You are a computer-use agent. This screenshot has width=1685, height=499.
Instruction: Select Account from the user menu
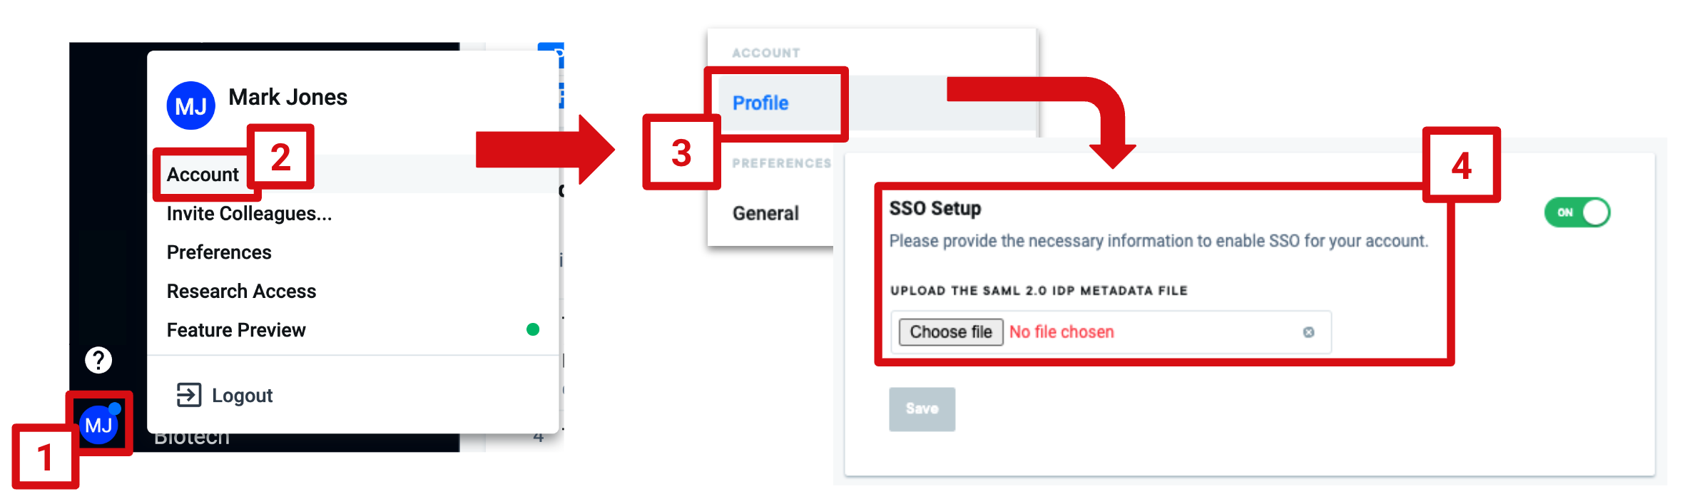[x=203, y=174]
